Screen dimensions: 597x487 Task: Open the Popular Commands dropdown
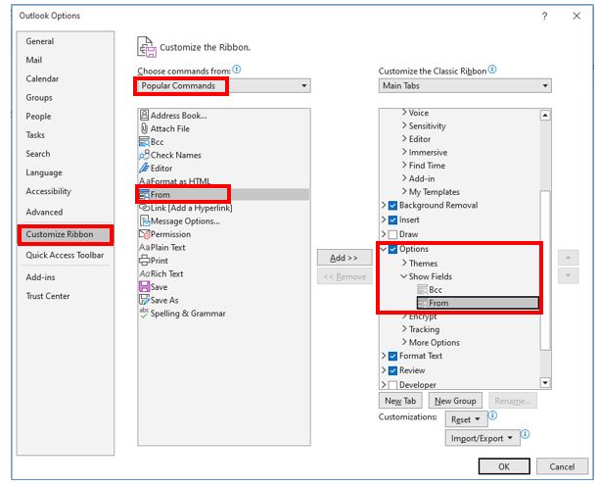pos(224,86)
